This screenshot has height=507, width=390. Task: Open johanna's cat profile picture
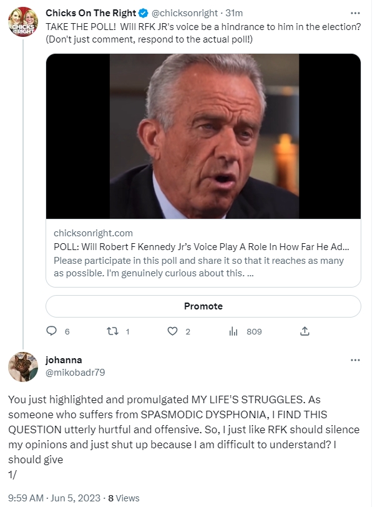23,367
